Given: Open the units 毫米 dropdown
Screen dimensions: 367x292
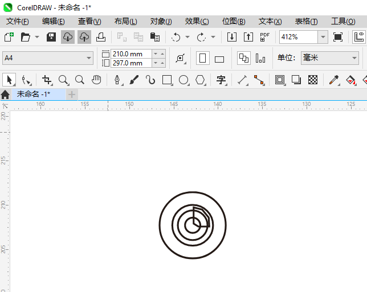Looking at the screenshot, I should 353,58.
